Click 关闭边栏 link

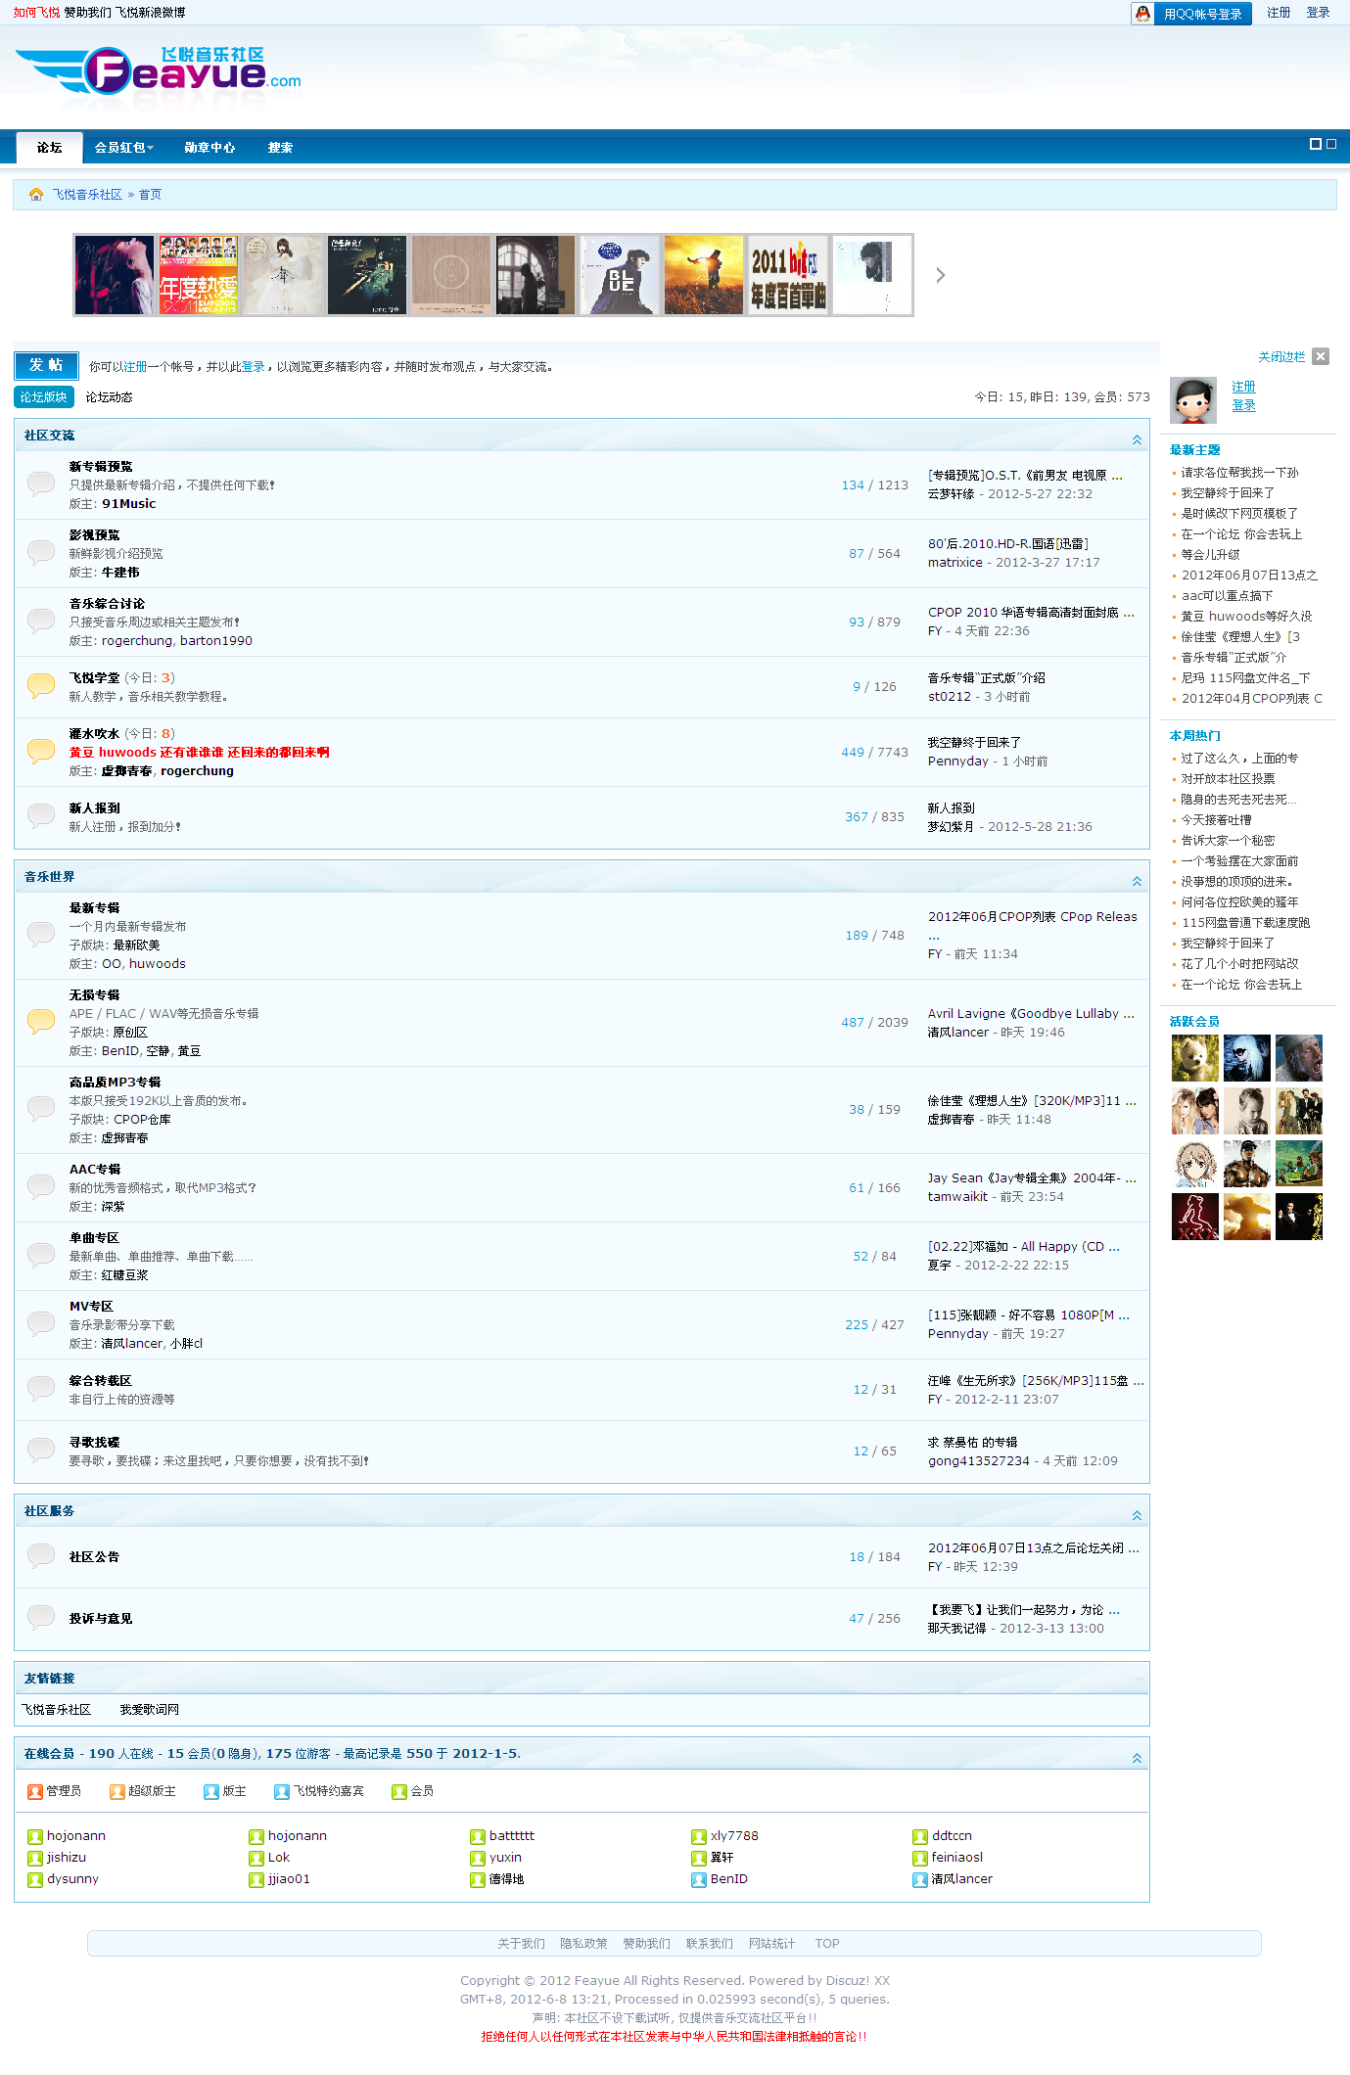(1281, 357)
